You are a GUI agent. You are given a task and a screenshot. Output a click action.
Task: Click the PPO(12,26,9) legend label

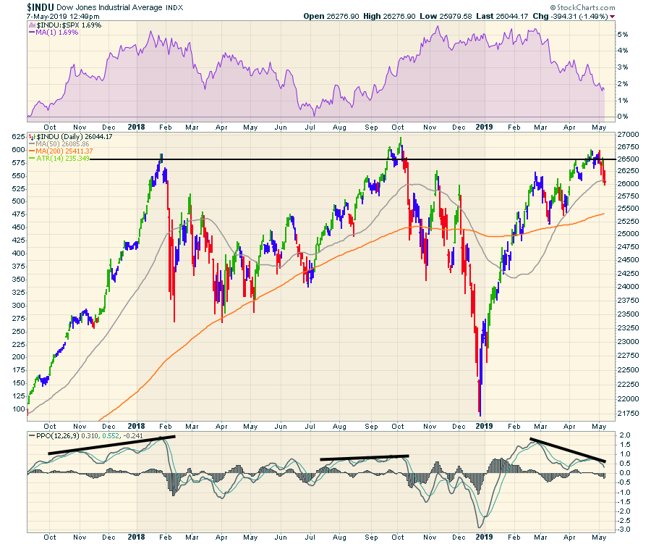point(58,436)
